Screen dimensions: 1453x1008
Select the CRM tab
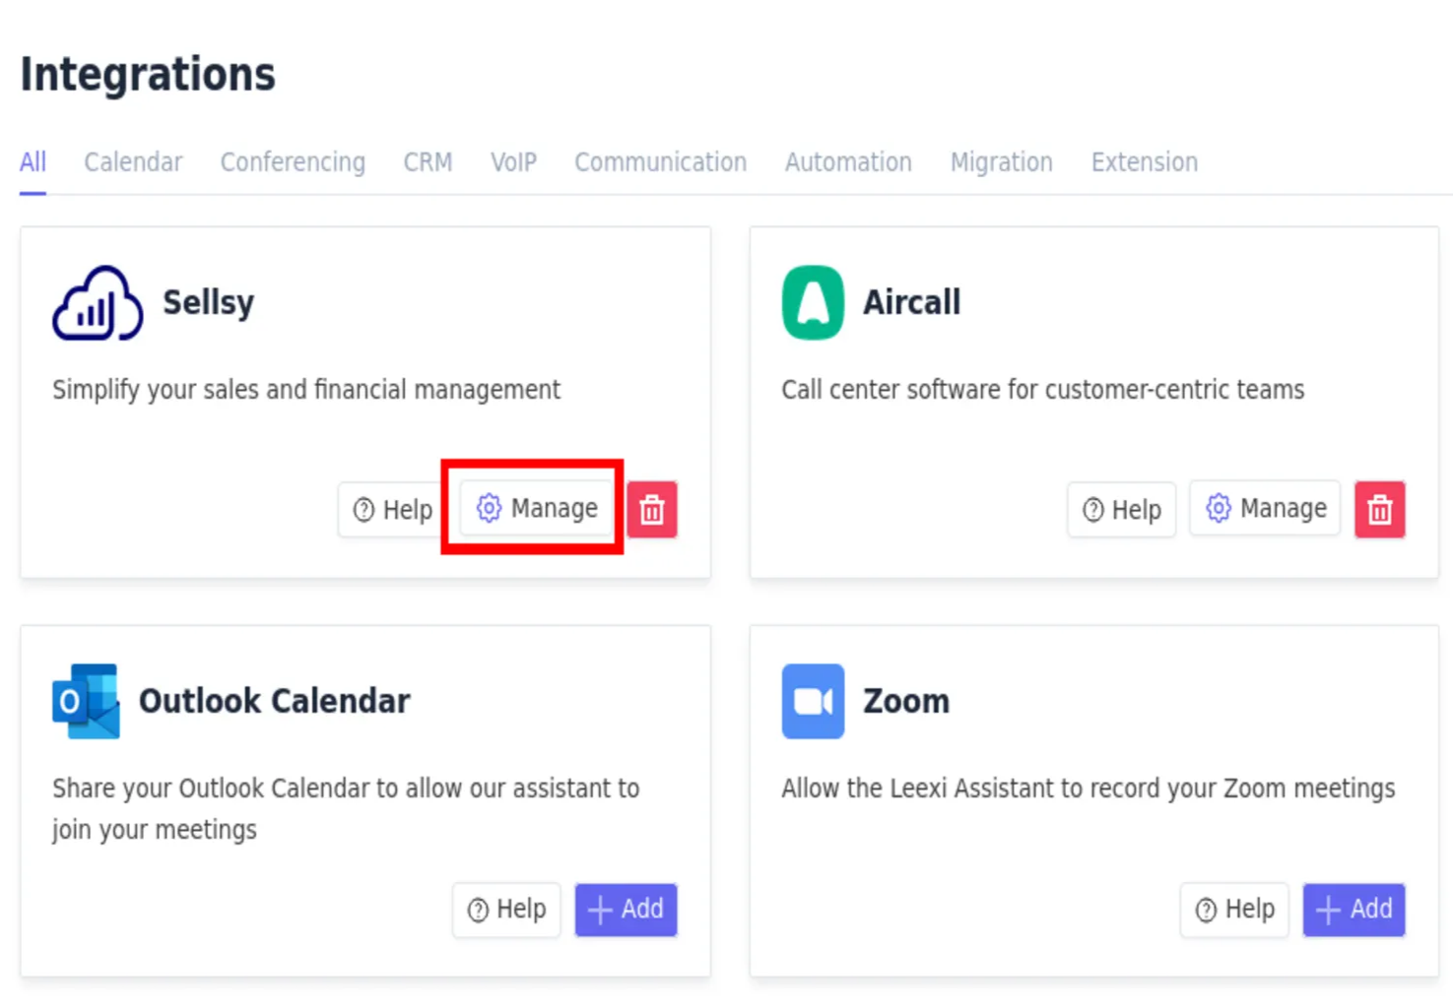point(428,162)
